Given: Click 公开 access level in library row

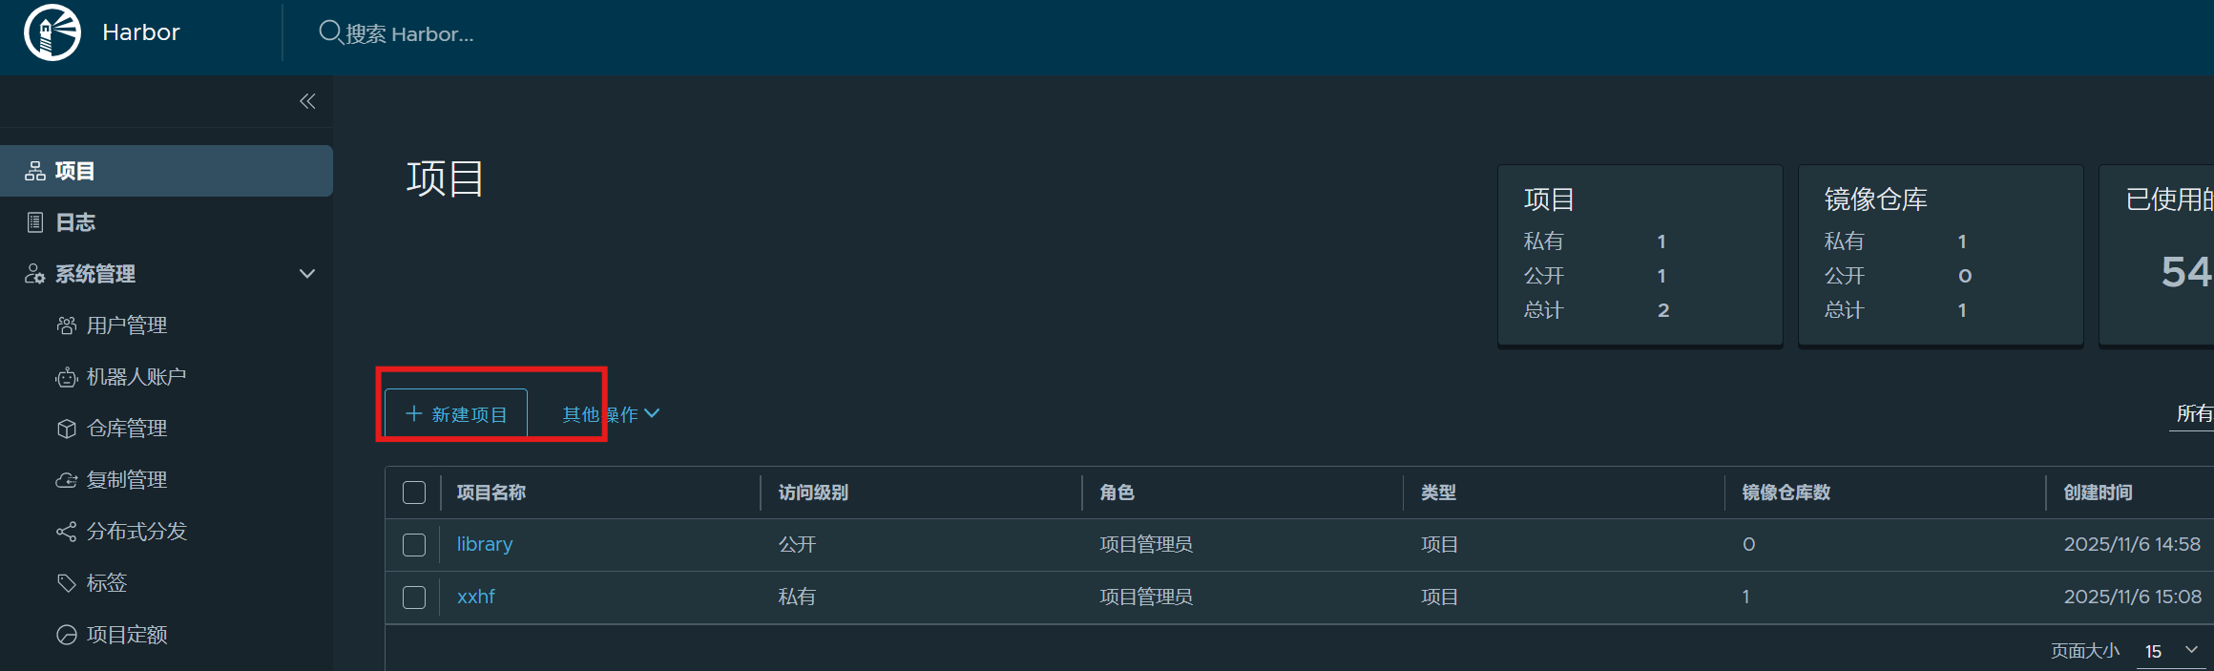Looking at the screenshot, I should pyautogui.click(x=797, y=544).
